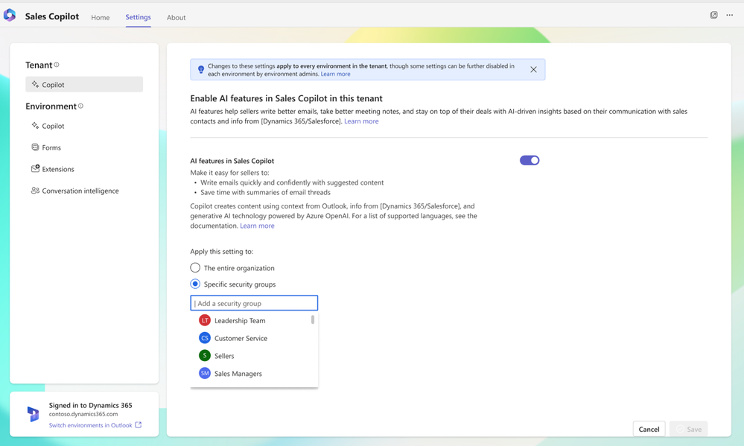Toggle AI features in Sales Copilot off
The height and width of the screenshot is (446, 744).
[530, 160]
